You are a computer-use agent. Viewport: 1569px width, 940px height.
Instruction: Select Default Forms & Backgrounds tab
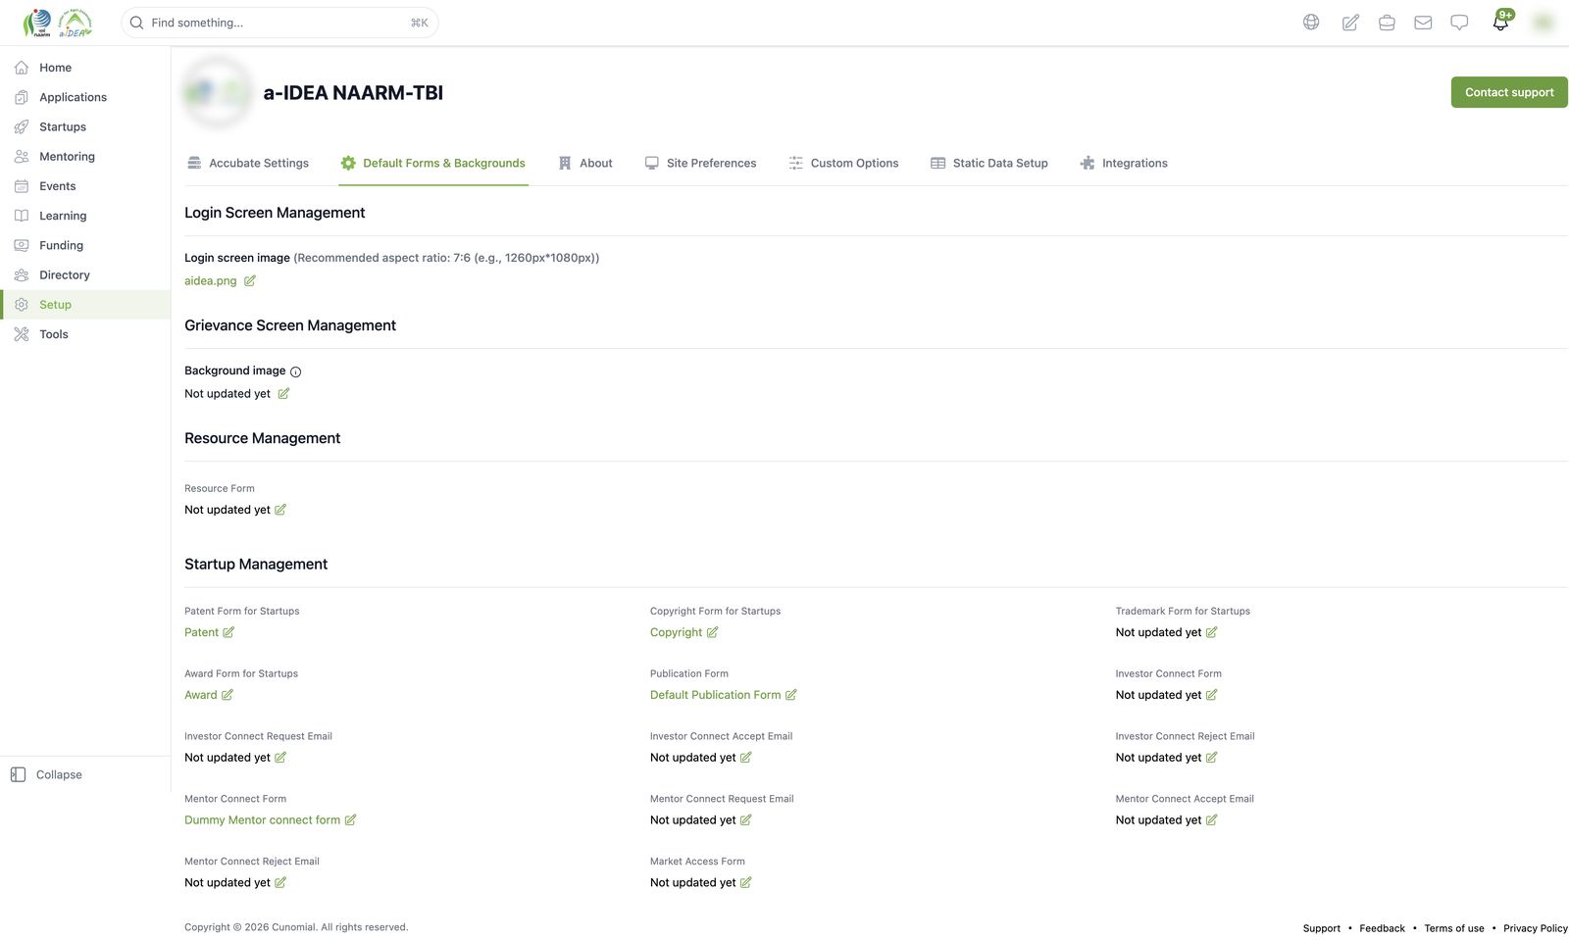(432, 164)
